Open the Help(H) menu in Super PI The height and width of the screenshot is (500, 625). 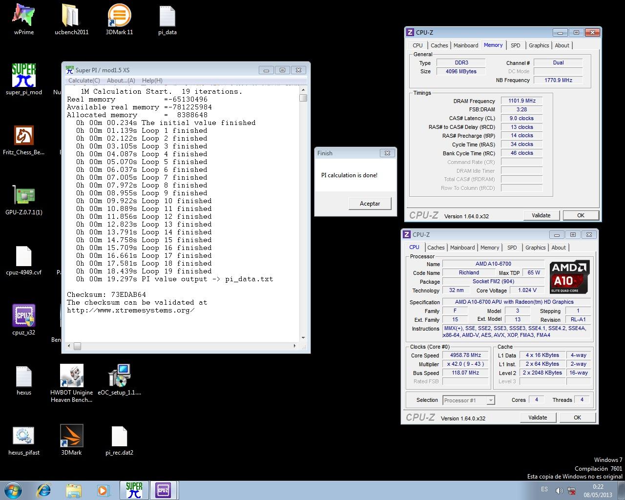coord(152,81)
